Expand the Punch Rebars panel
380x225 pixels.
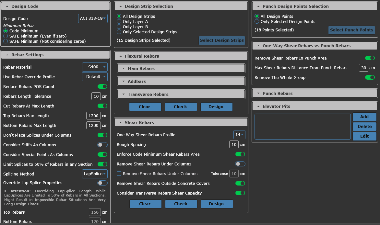pos(315,93)
